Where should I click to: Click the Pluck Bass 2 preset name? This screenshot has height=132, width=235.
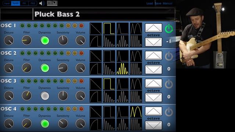57,14
